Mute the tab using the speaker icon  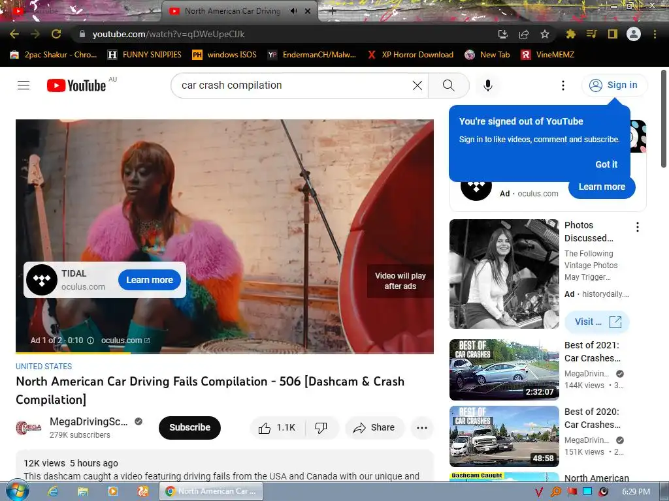293,11
